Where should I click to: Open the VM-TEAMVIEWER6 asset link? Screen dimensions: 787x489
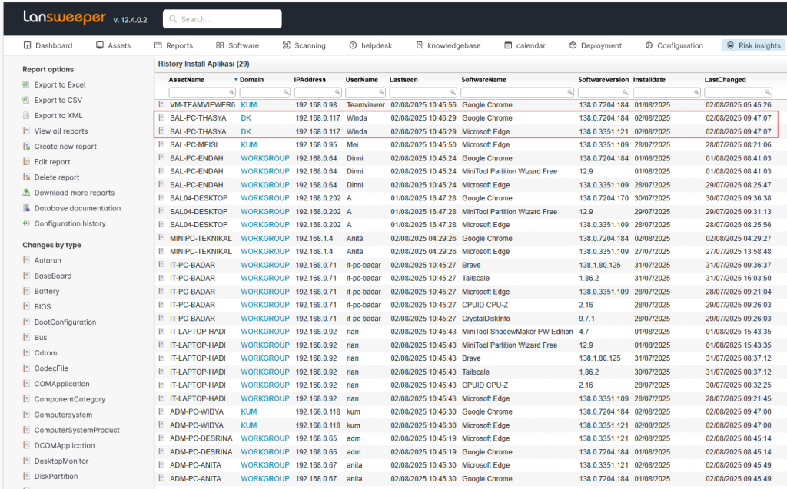coord(202,105)
